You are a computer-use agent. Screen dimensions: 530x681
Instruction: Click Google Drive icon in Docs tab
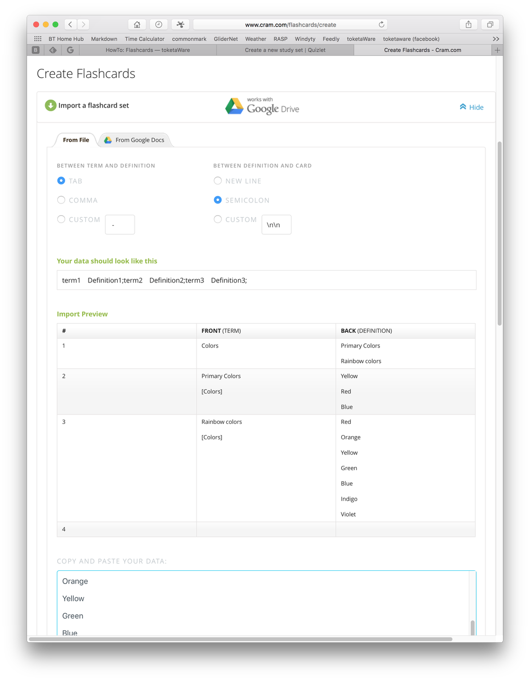coord(108,140)
